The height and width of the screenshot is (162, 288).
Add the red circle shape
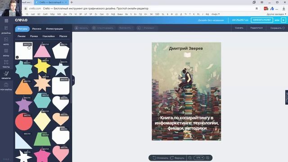pyautogui.click(x=24, y=121)
